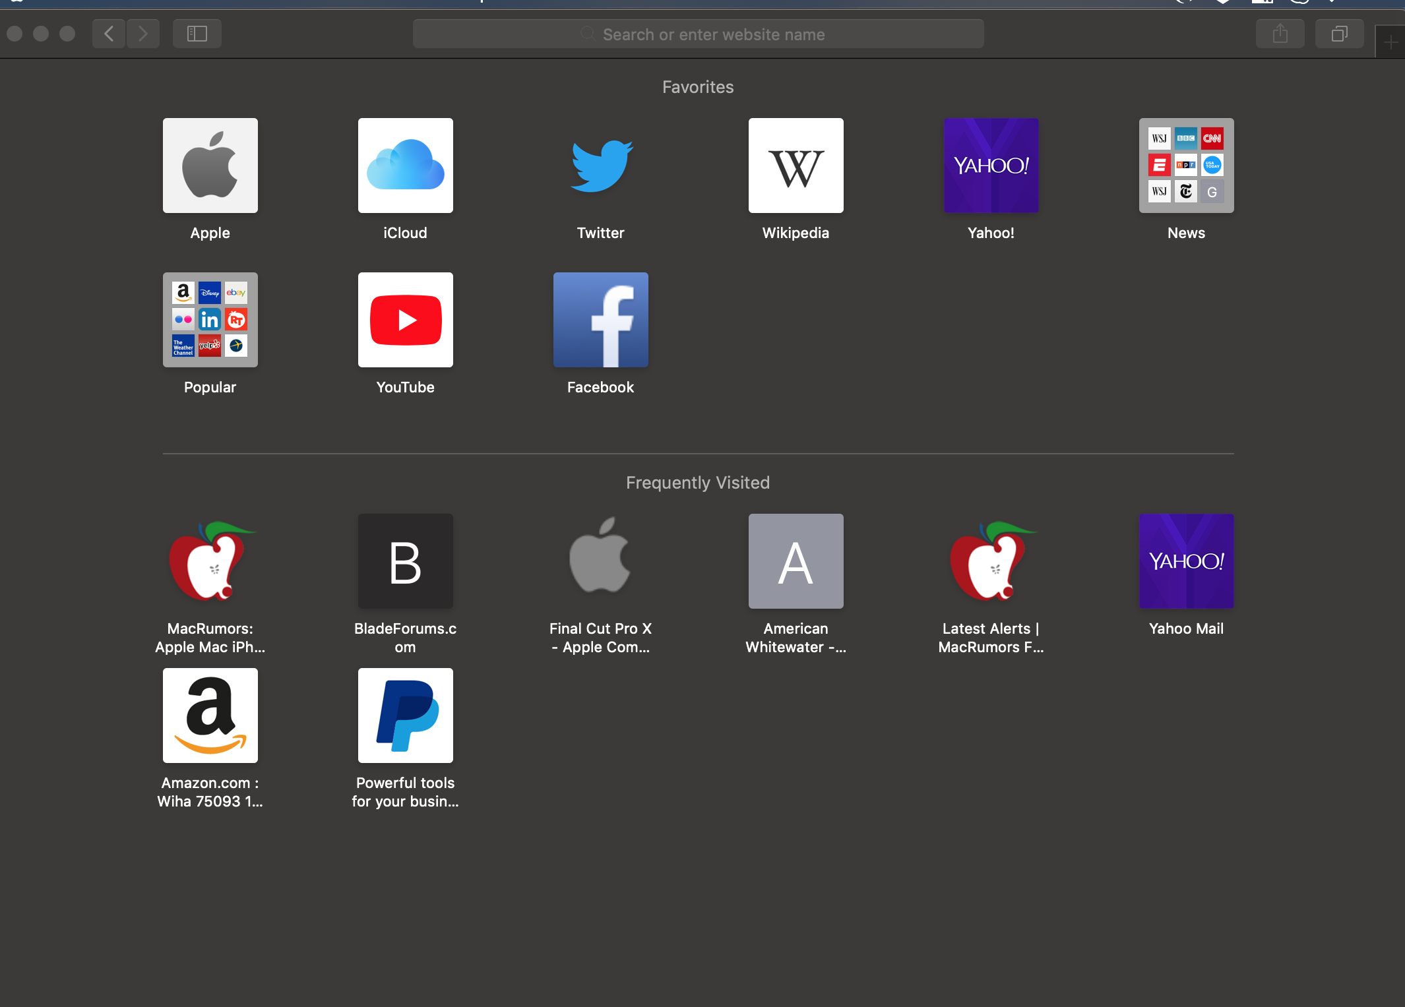The height and width of the screenshot is (1007, 1405).
Task: Show the tab overview
Action: [1339, 34]
